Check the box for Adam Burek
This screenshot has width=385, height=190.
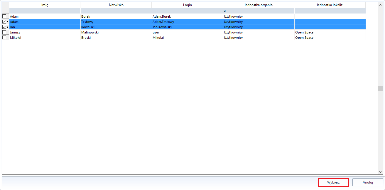(x=4, y=16)
